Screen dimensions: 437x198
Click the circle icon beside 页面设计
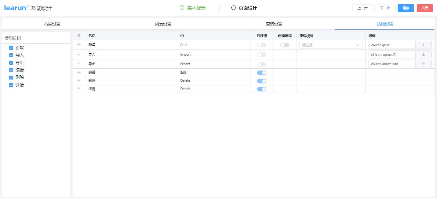(x=233, y=8)
